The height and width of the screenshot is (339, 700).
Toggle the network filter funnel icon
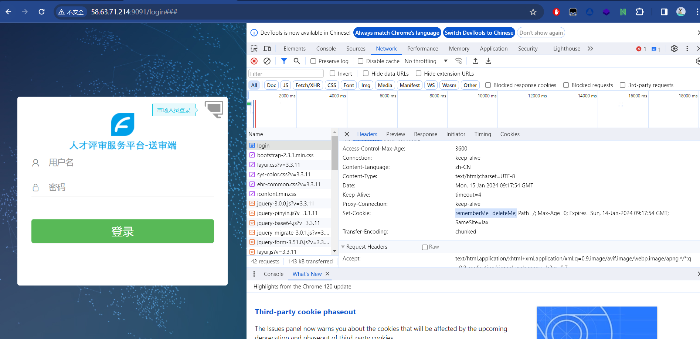[284, 61]
